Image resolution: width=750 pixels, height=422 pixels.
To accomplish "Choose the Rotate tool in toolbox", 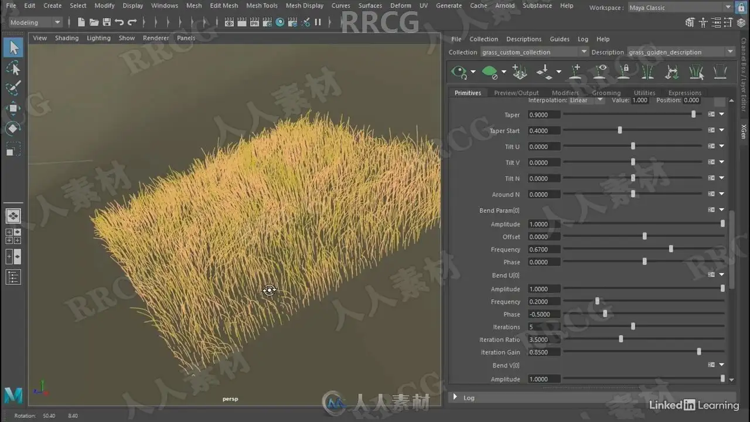I will (x=13, y=128).
